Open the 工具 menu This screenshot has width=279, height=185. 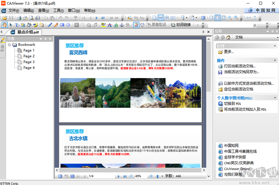[58, 10]
